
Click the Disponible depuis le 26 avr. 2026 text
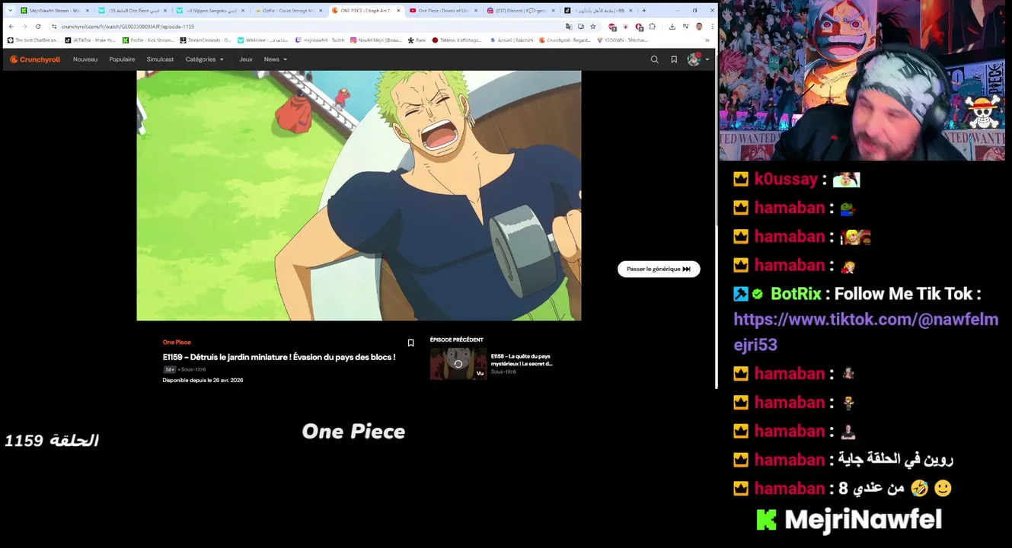click(x=203, y=380)
